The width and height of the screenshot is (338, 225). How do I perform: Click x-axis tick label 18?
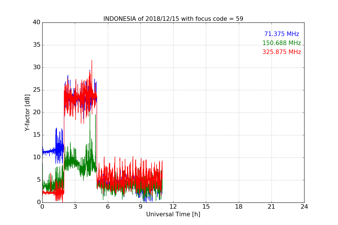coord(239,207)
